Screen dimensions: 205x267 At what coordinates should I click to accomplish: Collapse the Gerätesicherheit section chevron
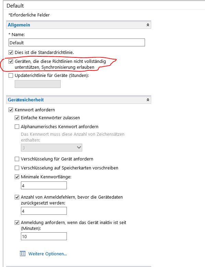point(148,100)
